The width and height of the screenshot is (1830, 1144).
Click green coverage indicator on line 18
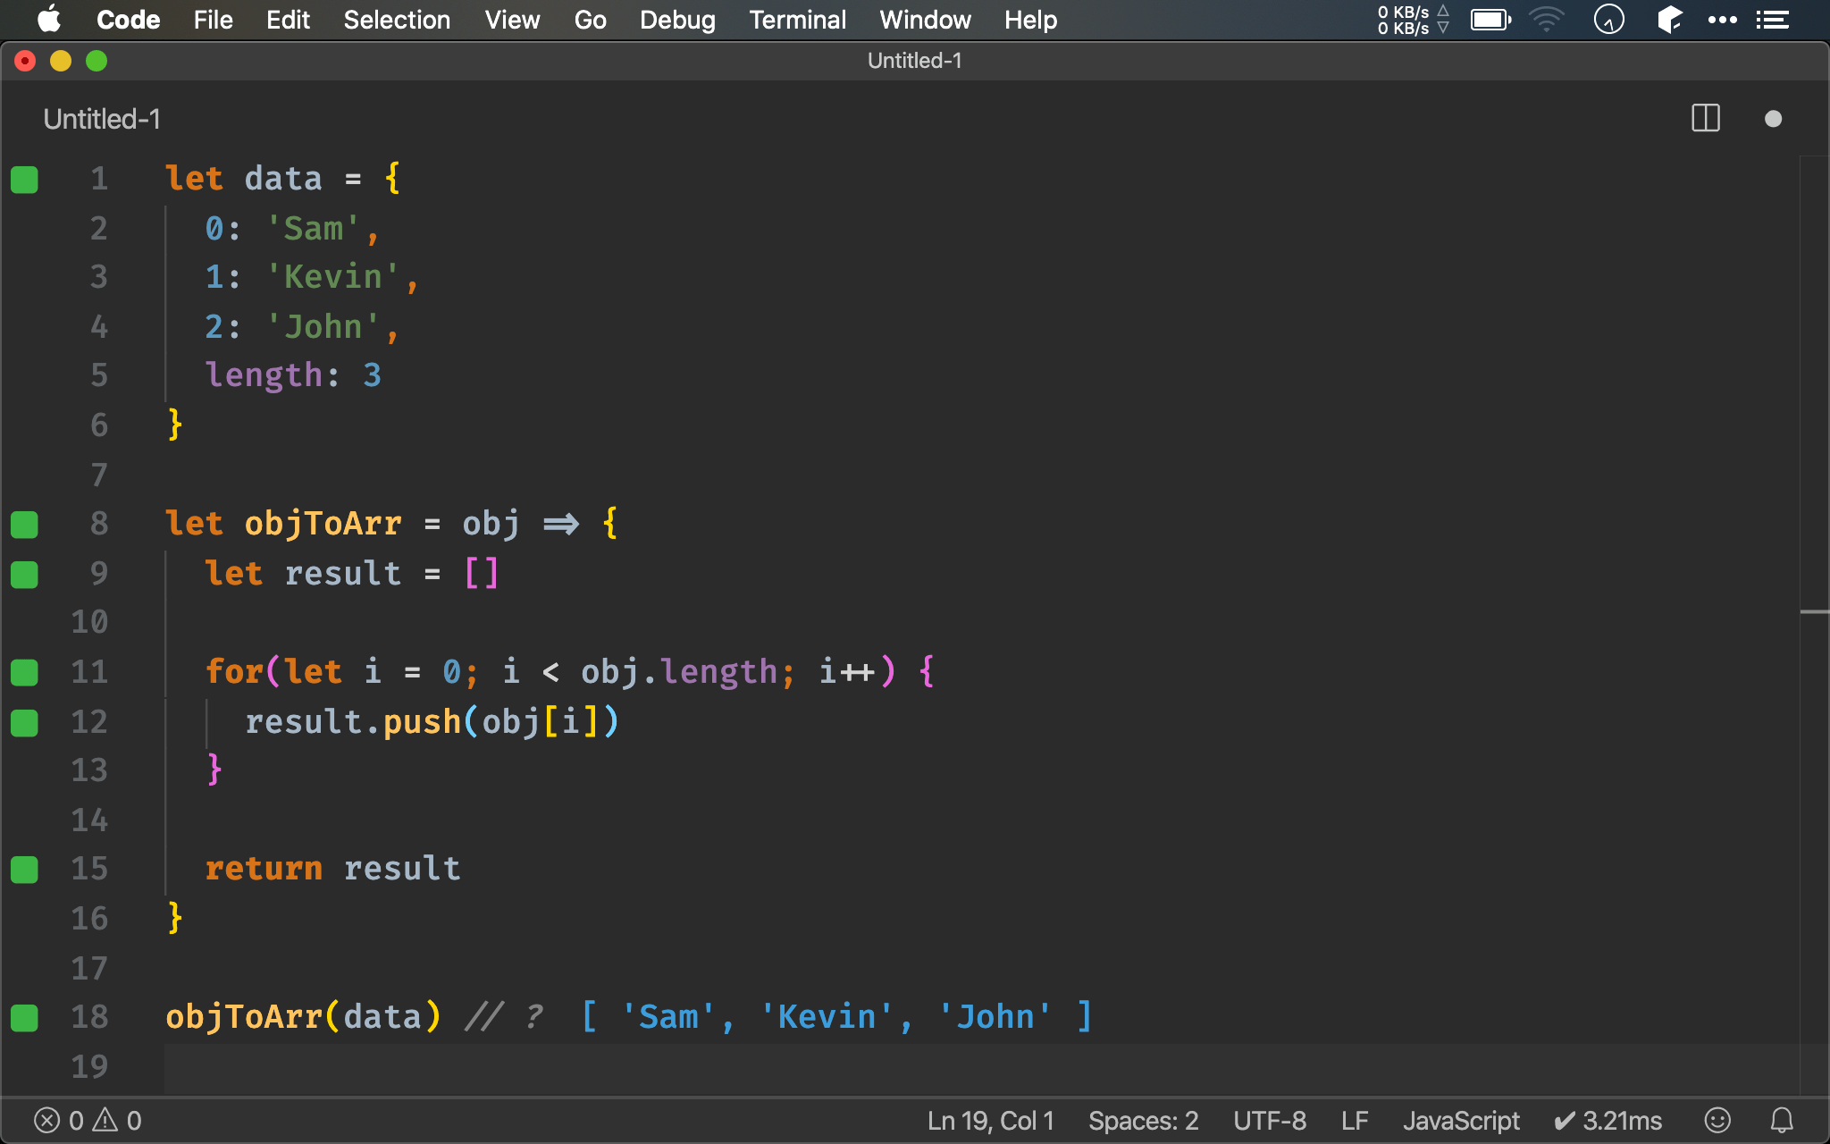click(x=24, y=1017)
